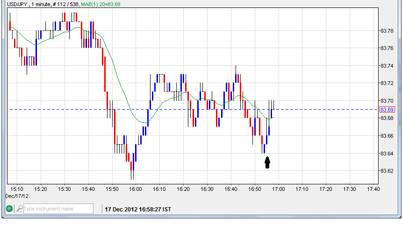Screen dimensions: 402x252
Task: Click the 83.66 price axis label
Action: [x=387, y=136]
